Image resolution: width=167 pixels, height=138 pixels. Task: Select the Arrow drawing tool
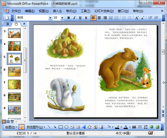pyautogui.click(x=55, y=127)
